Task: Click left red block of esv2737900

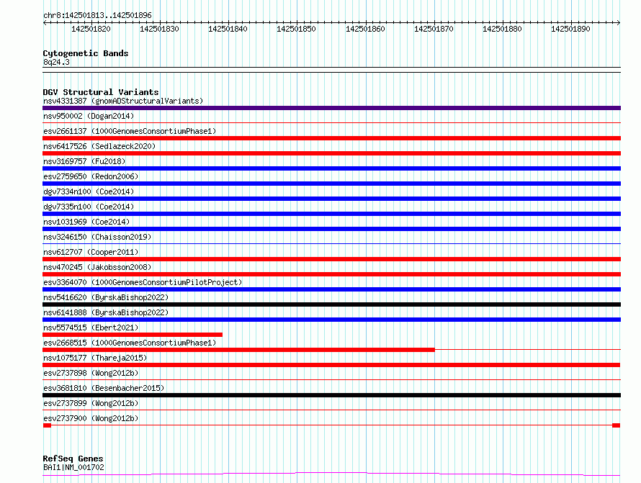Action: [x=47, y=425]
